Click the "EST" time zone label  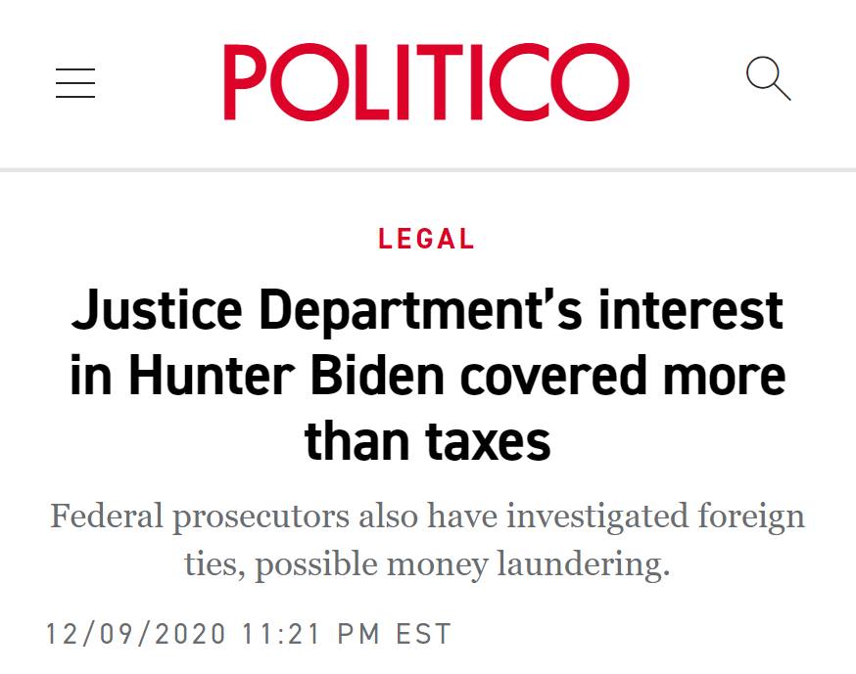pos(423,633)
